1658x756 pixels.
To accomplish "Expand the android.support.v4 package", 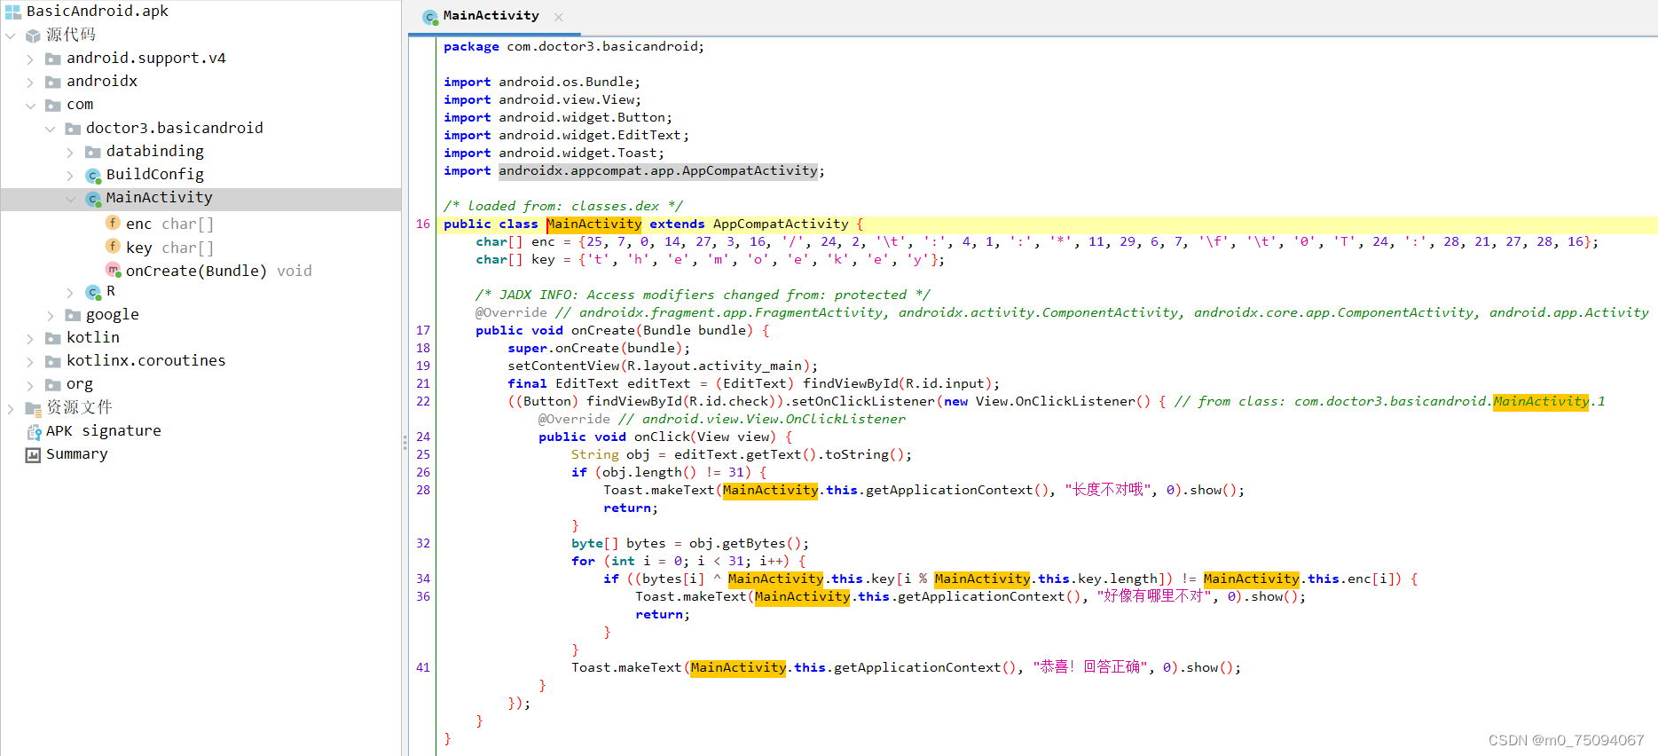I will [x=30, y=59].
